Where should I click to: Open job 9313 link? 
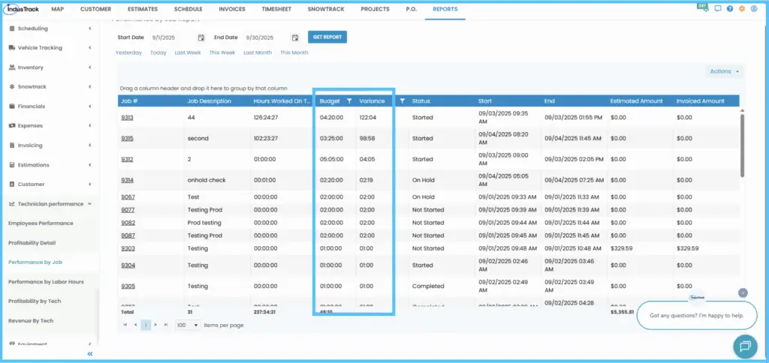pyautogui.click(x=127, y=118)
